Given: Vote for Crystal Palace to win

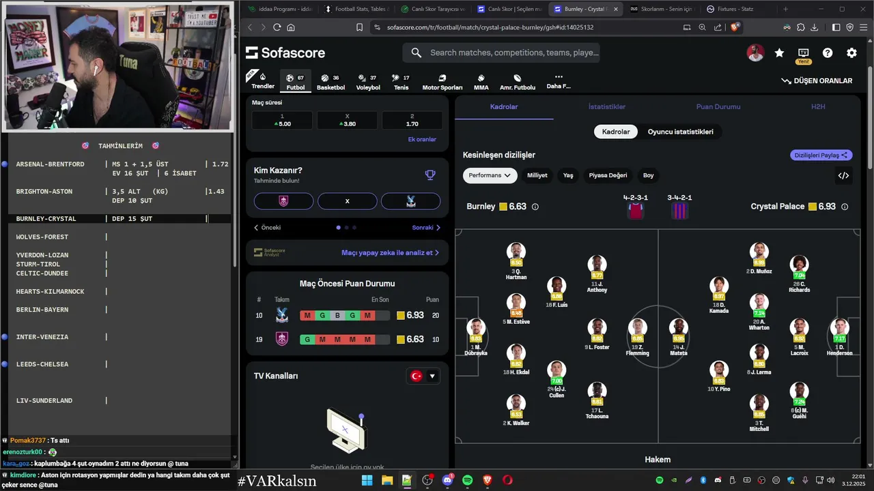Looking at the screenshot, I should [x=410, y=201].
